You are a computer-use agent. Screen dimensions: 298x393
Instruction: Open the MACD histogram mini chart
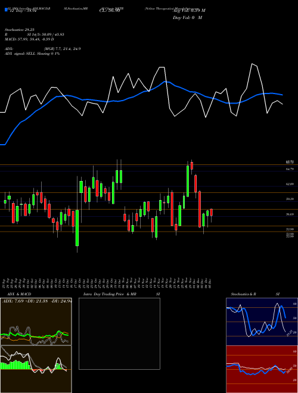pyautogui.click(x=36, y=369)
